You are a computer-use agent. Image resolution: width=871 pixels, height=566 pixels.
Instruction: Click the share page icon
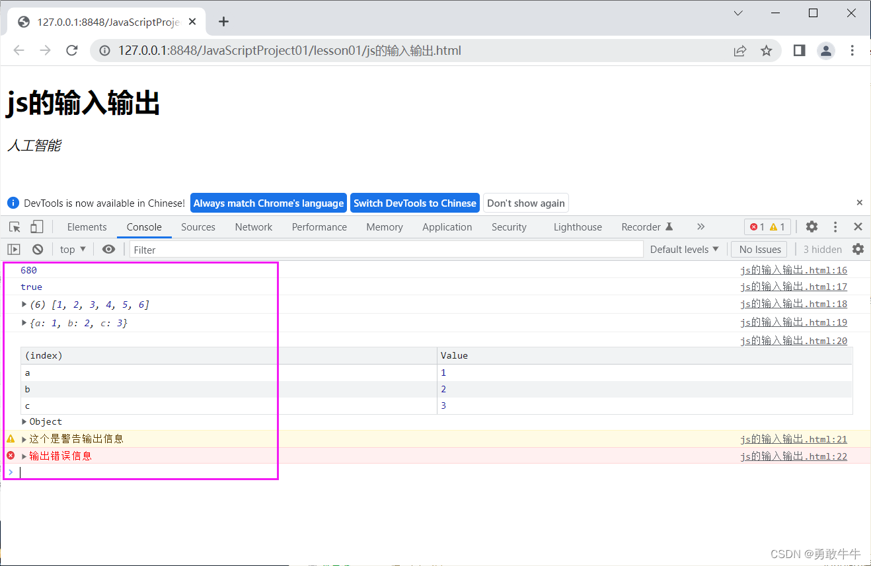(740, 51)
